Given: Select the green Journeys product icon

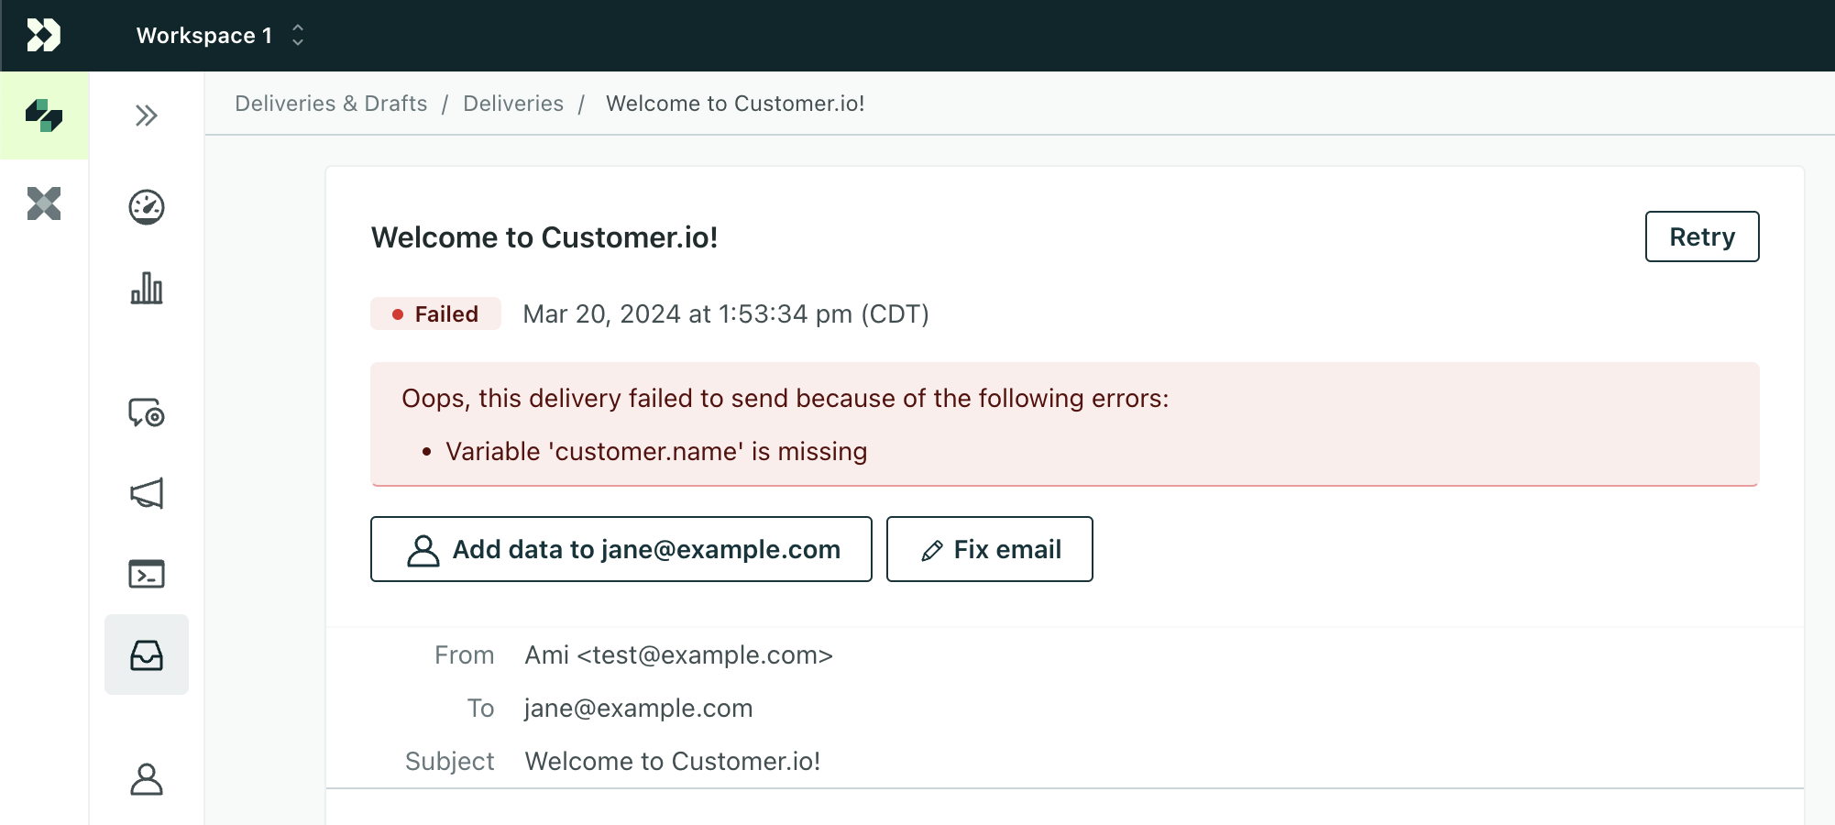Looking at the screenshot, I should pos(44,115).
